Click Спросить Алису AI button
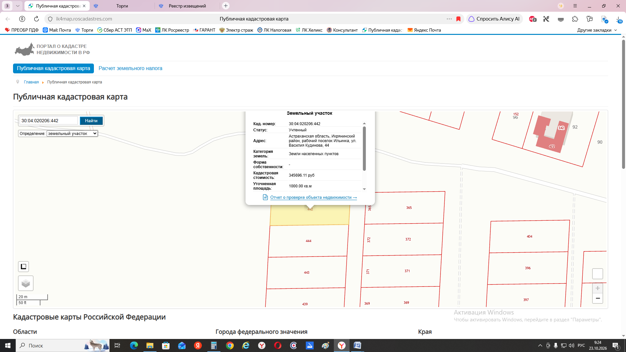Viewport: 626px width, 352px height. (x=494, y=19)
